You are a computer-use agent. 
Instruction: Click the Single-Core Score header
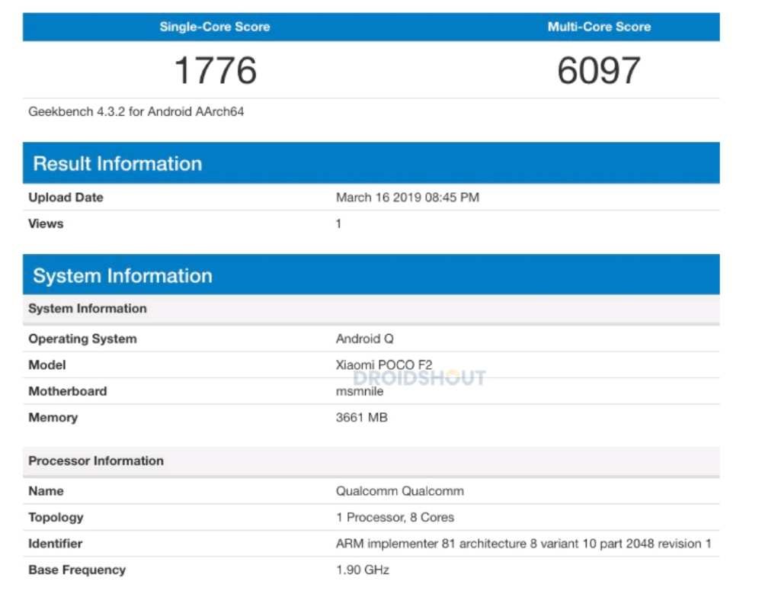(215, 27)
